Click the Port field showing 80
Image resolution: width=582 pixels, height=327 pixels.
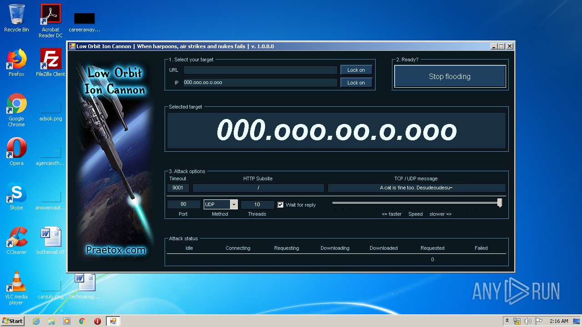tap(184, 204)
